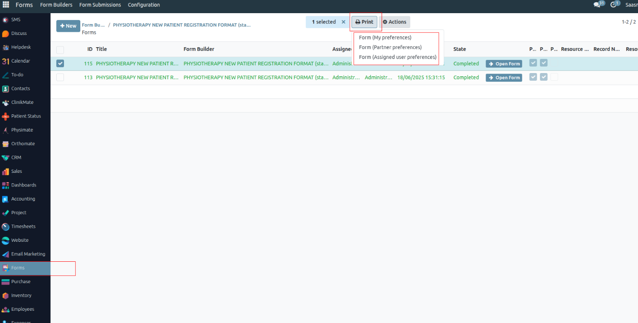Open the apps grid menu icon
This screenshot has width=638, height=323.
(x=6, y=5)
